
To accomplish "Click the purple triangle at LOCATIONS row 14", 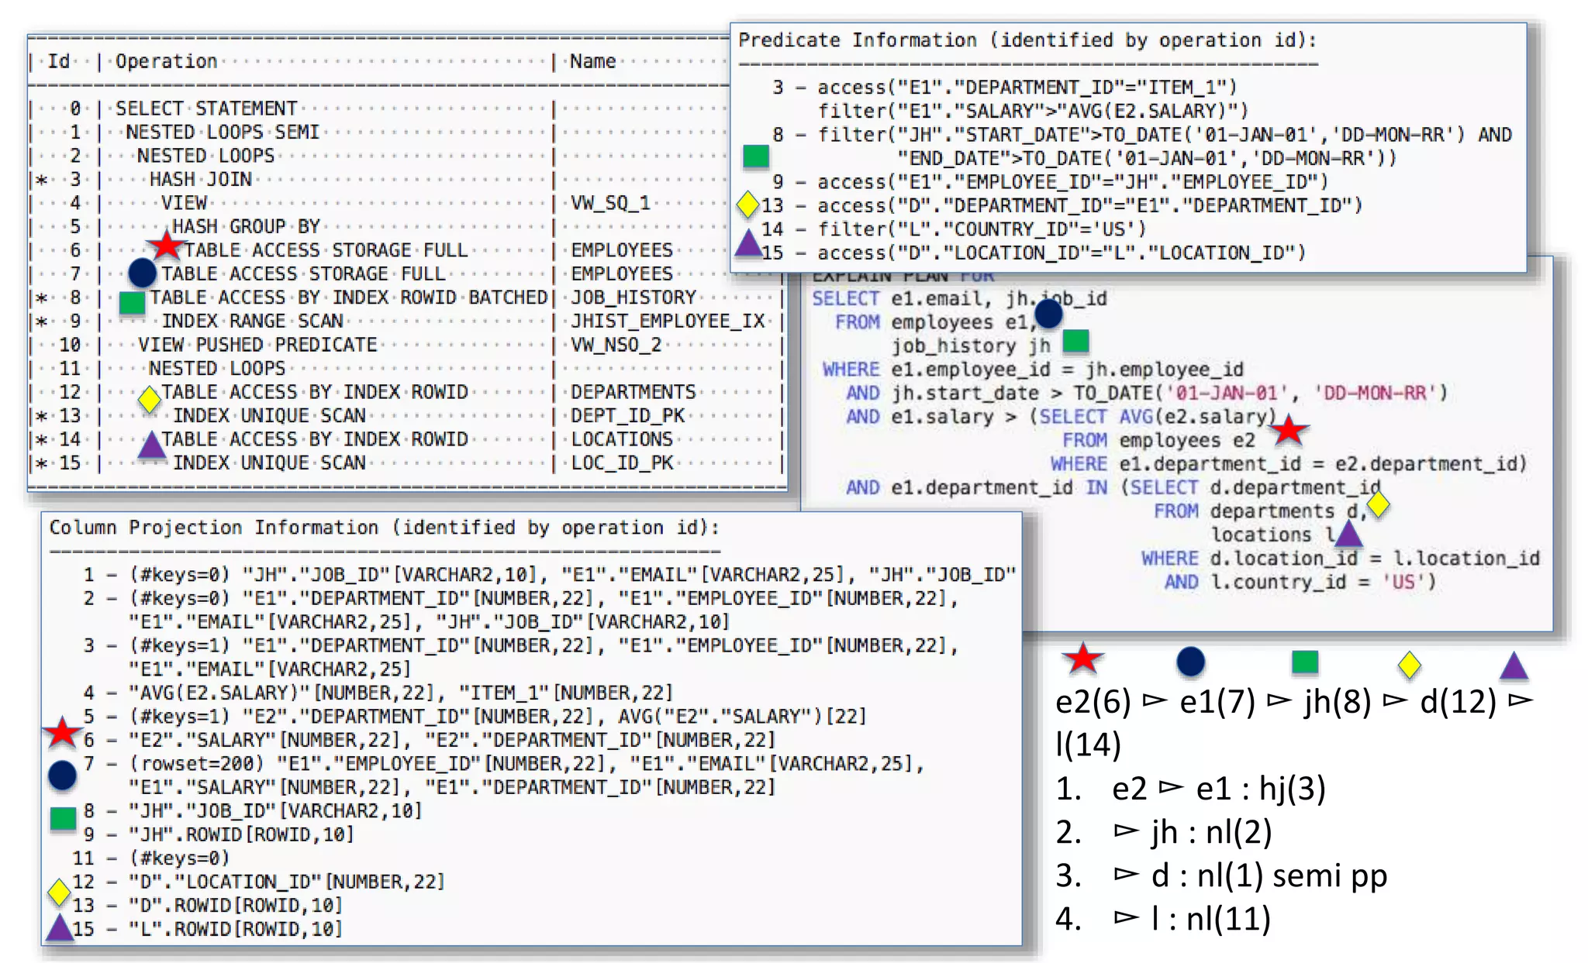I will coord(151,445).
